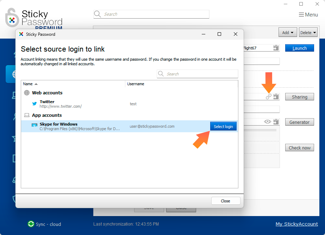Click the Skype for Windows app icon
Screen dimensions: 325x235
pos(35,125)
